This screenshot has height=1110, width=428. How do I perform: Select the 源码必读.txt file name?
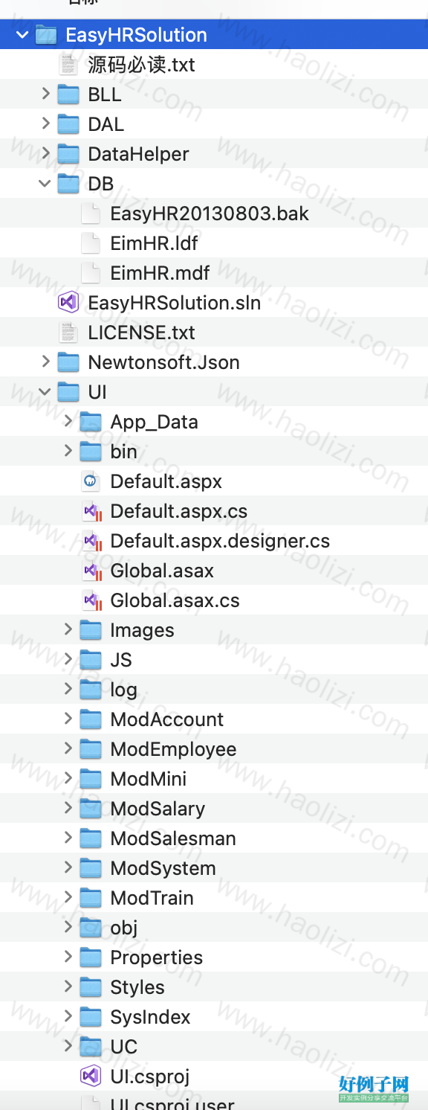tap(142, 65)
